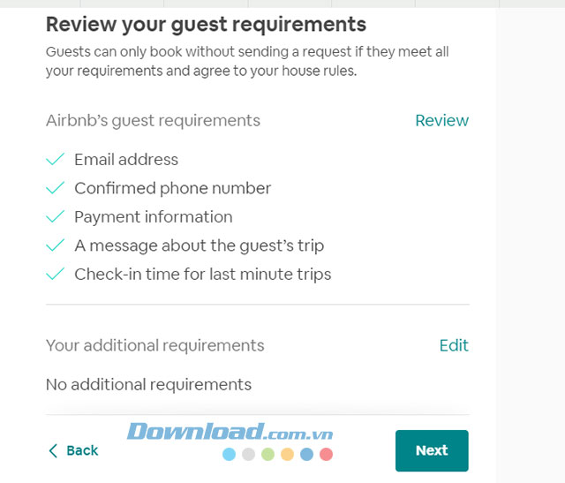Select the gray progress dot
Image resolution: width=565 pixels, height=483 pixels.
(249, 455)
